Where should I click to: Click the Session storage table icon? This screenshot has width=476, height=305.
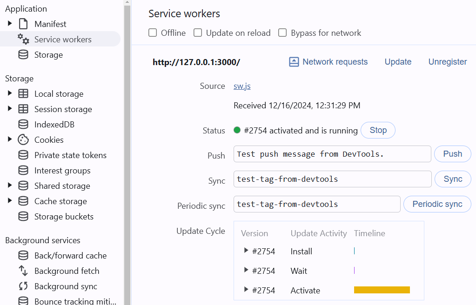point(23,109)
